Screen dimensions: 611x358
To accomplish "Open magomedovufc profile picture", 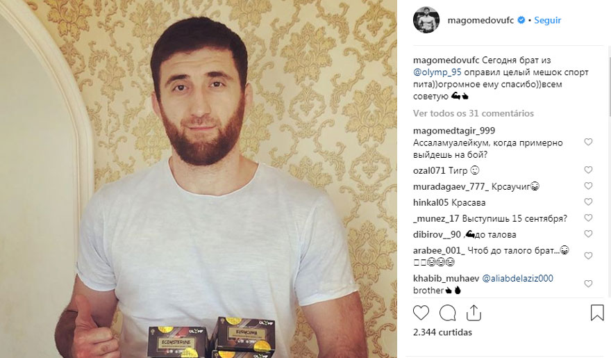I will click(426, 20).
